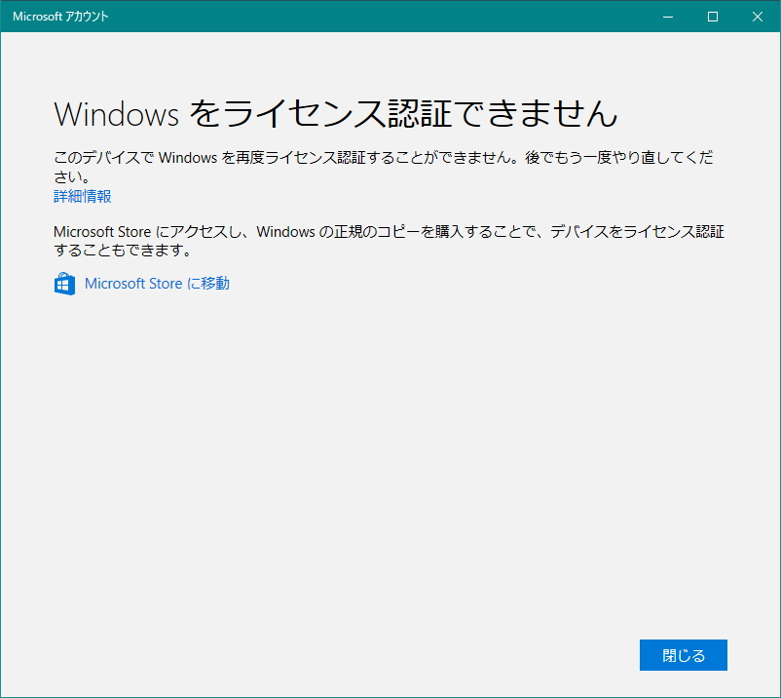Viewport: 781px width, 698px height.
Task: Click the 閉じる button
Action: click(683, 655)
